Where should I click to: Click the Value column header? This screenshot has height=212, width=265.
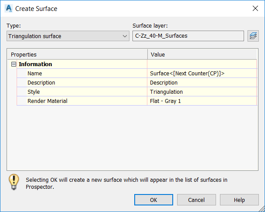click(x=202, y=55)
